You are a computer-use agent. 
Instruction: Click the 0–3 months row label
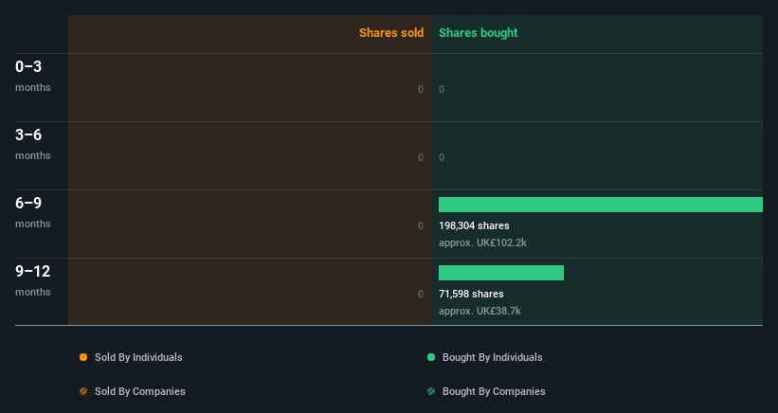[x=33, y=76]
